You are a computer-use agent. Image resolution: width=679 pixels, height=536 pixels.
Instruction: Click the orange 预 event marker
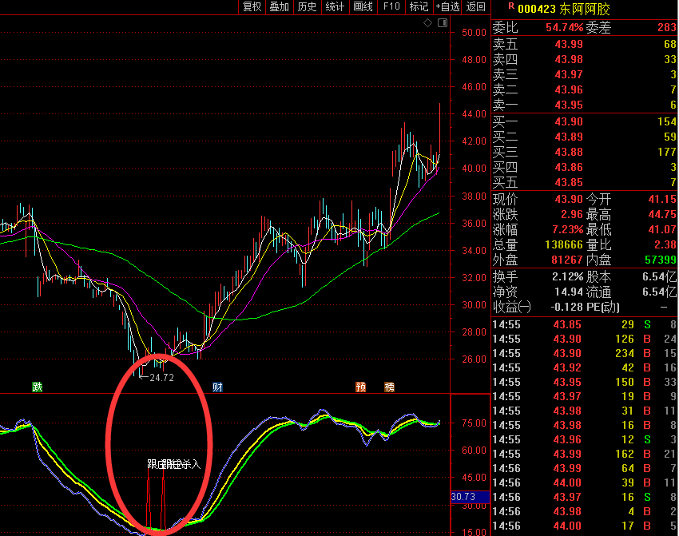[x=360, y=387]
